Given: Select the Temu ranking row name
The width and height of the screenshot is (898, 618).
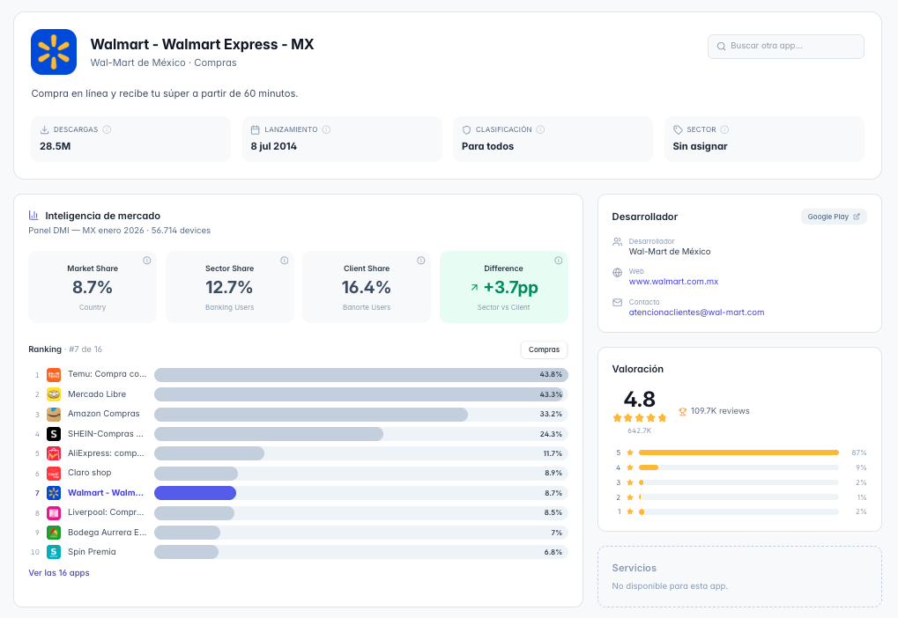Looking at the screenshot, I should pos(108,374).
